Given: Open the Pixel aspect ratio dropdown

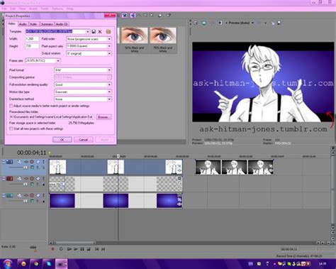Looking at the screenshot, I should click(109, 46).
